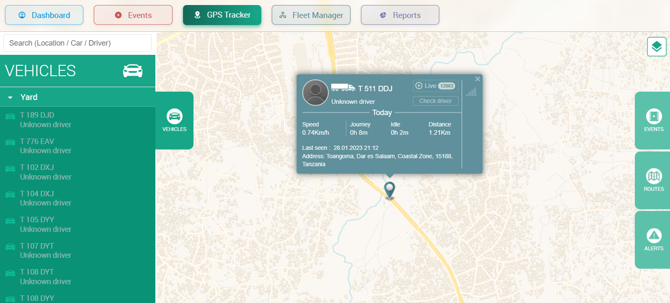Go to the Reports tab
The image size is (670, 303).
click(399, 15)
